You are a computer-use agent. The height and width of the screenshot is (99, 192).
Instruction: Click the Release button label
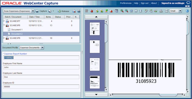tap(65, 11)
